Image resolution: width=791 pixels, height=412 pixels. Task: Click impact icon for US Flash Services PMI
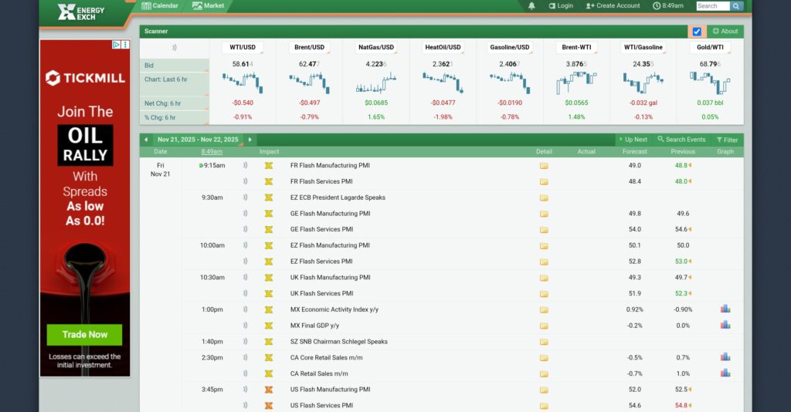(269, 406)
